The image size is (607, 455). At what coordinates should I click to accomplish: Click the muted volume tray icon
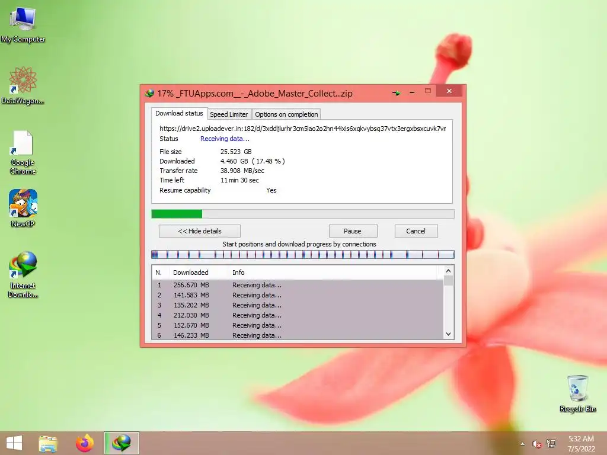536,444
